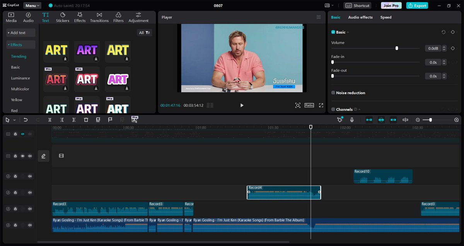The width and height of the screenshot is (464, 246).
Task: Click the Undo arrow
Action: pos(26,120)
